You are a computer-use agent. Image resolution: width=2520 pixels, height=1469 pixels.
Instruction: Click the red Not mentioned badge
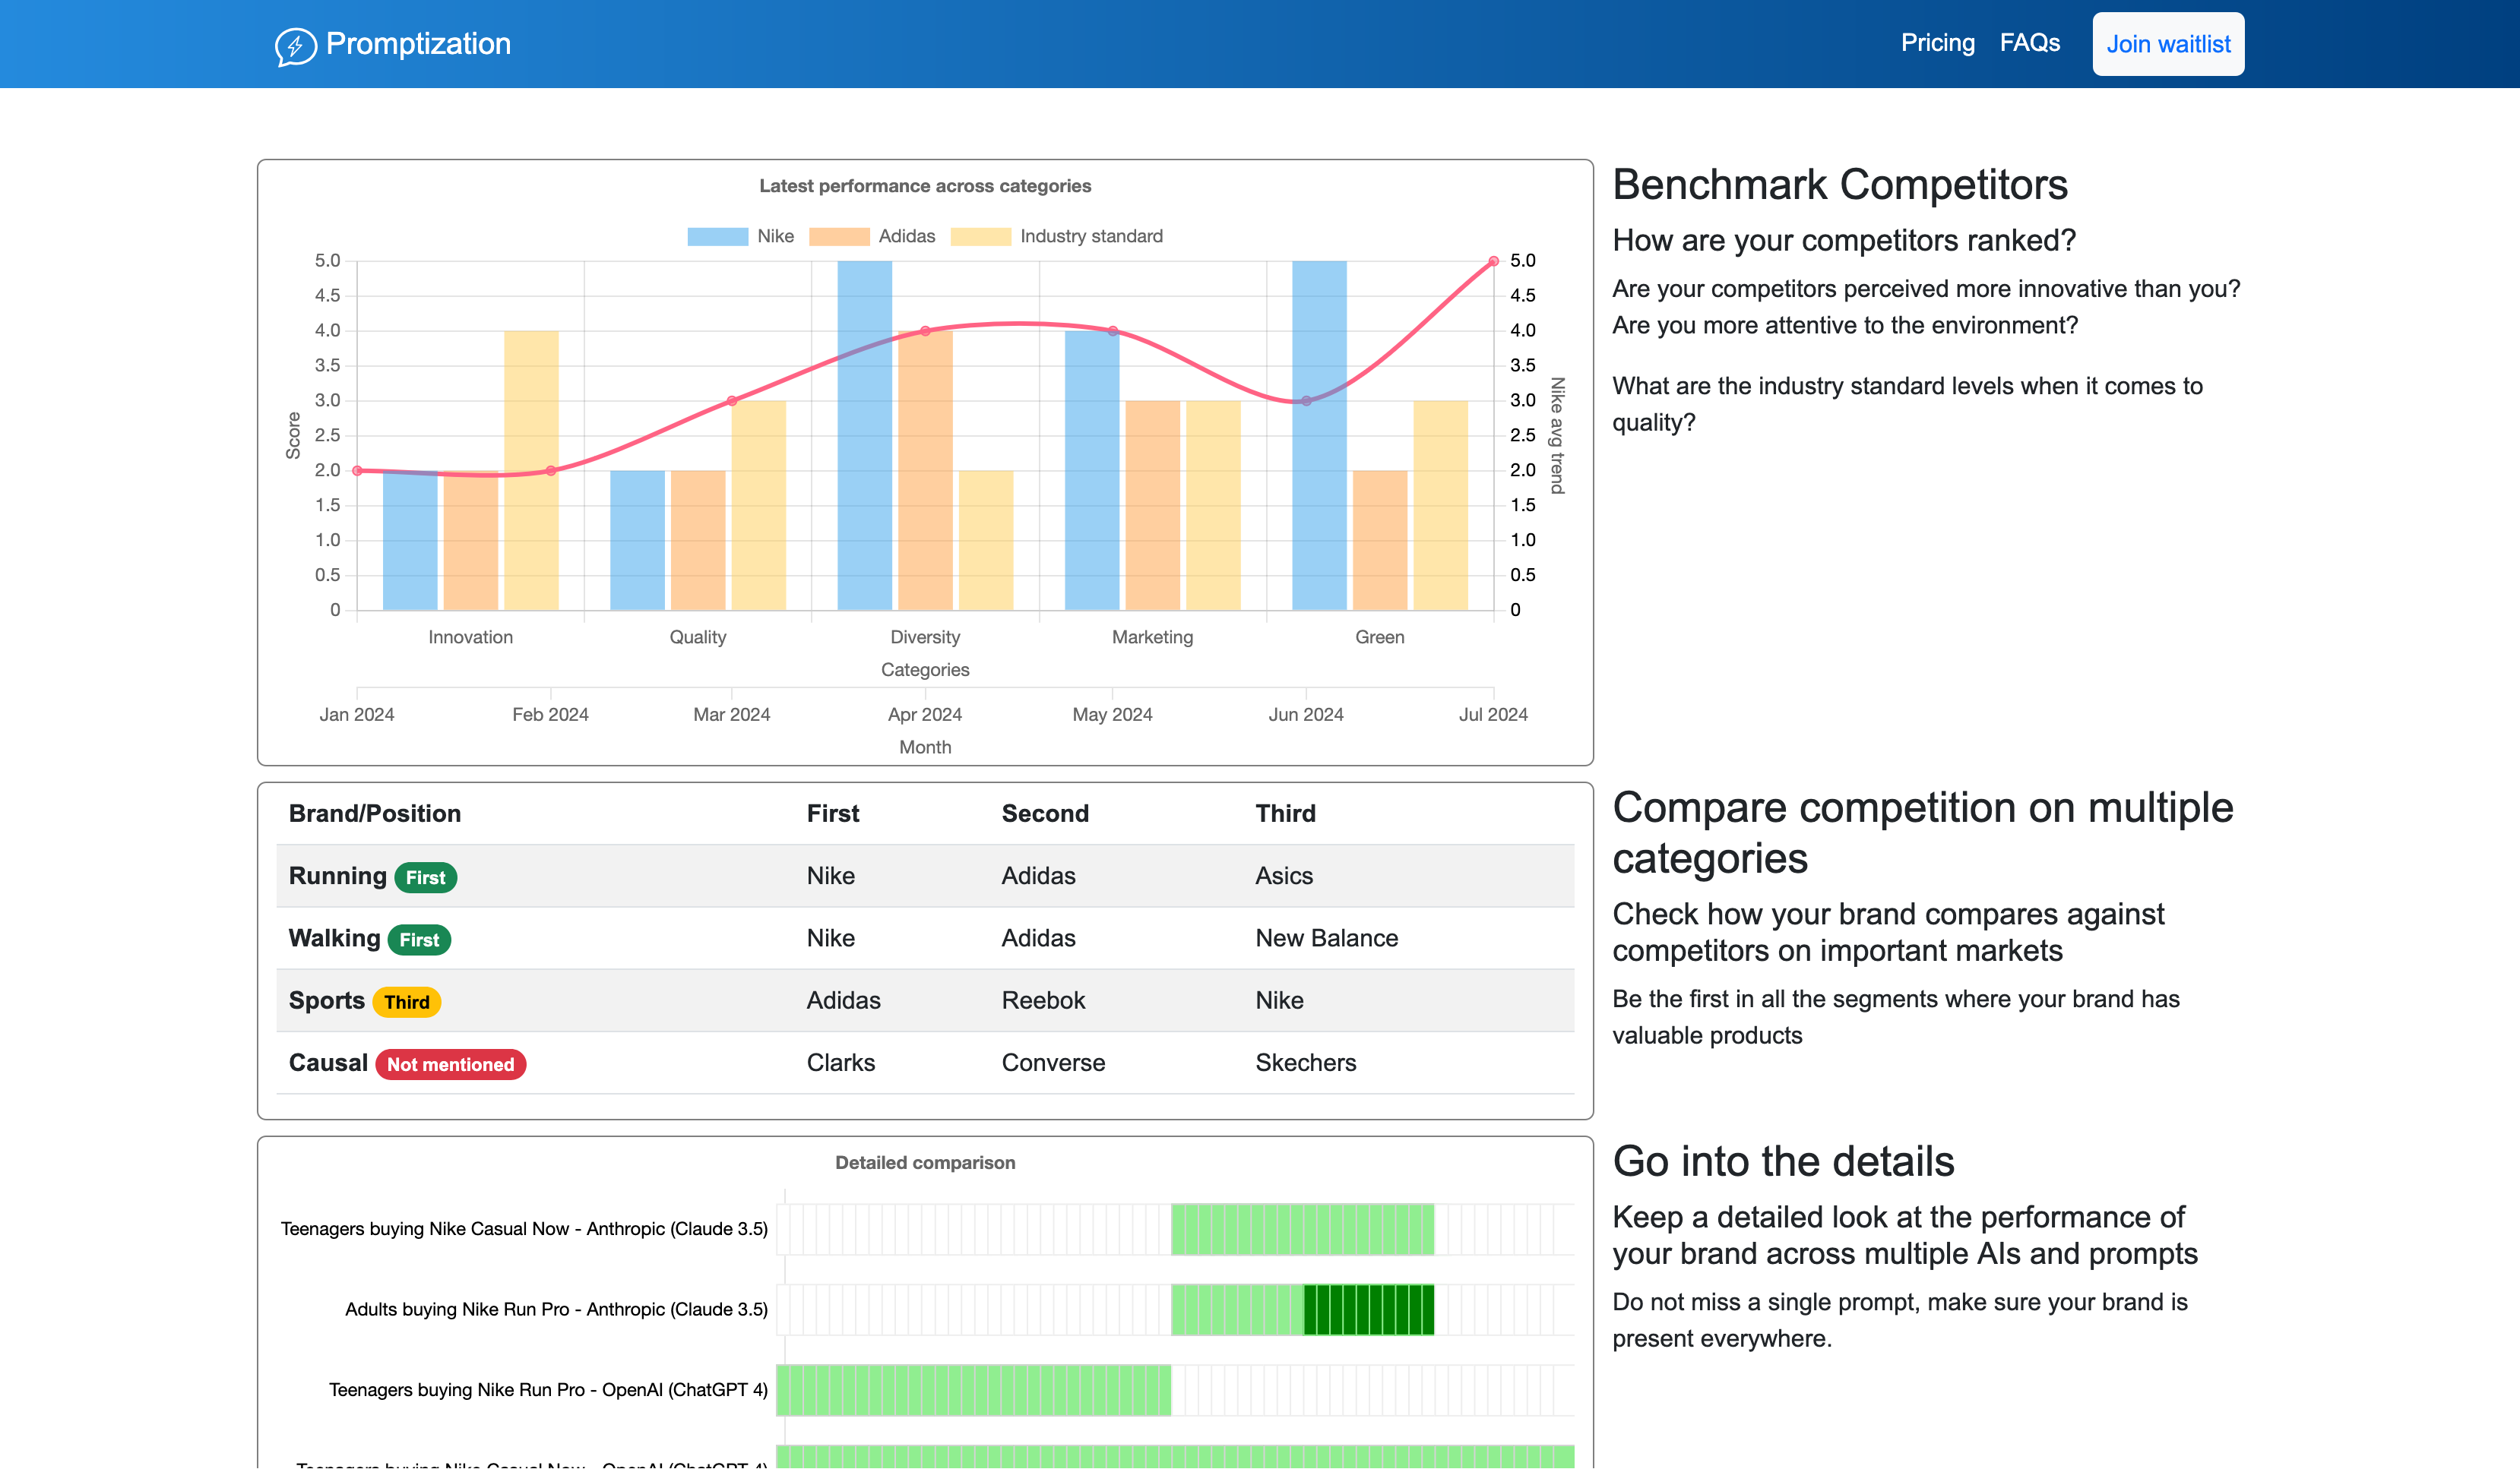[x=450, y=1064]
